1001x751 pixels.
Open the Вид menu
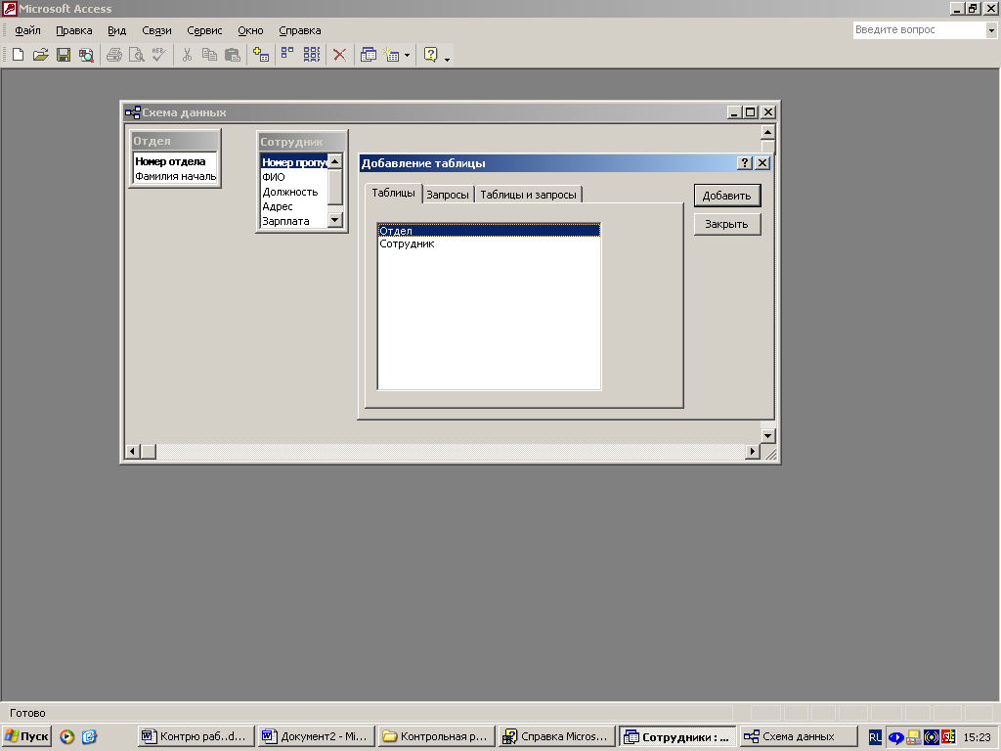[117, 30]
